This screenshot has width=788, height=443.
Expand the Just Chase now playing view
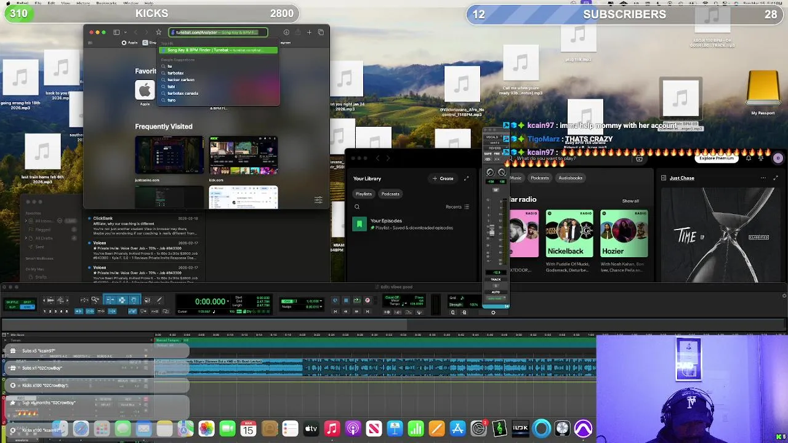point(776,178)
